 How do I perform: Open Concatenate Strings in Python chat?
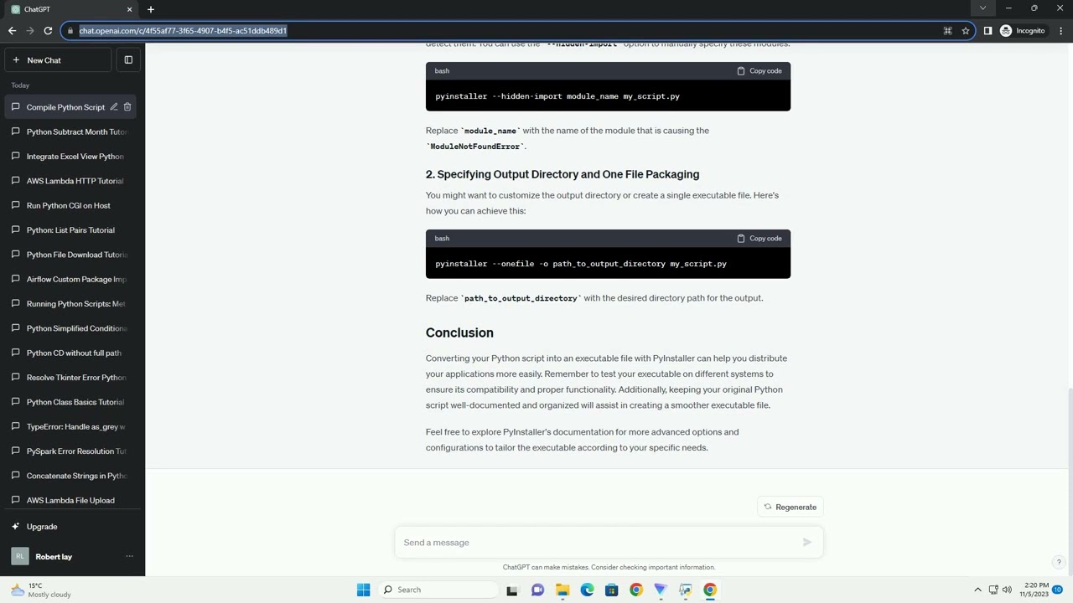tap(72, 476)
